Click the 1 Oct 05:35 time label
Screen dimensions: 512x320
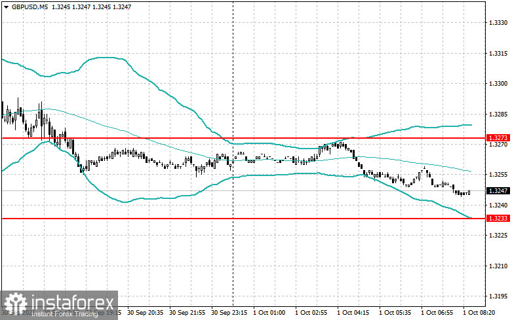[x=395, y=313]
